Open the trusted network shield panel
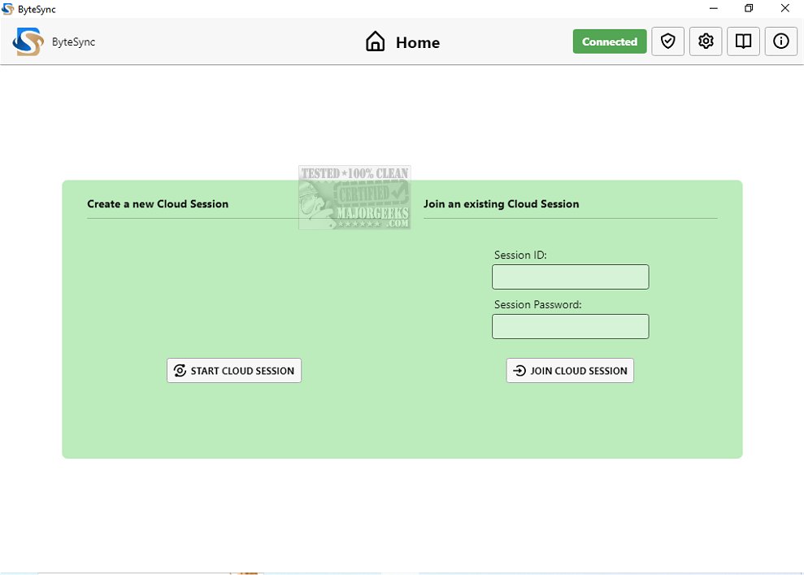 click(x=668, y=41)
